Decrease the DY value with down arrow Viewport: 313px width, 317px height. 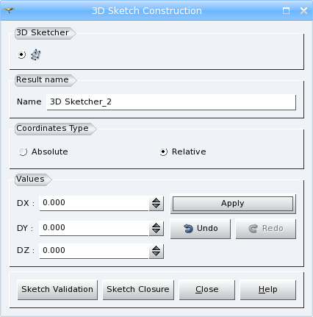point(156,232)
